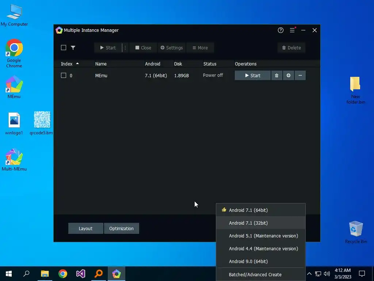
Task: Open the Start button's vertical dots dropdown
Action: coord(125,48)
